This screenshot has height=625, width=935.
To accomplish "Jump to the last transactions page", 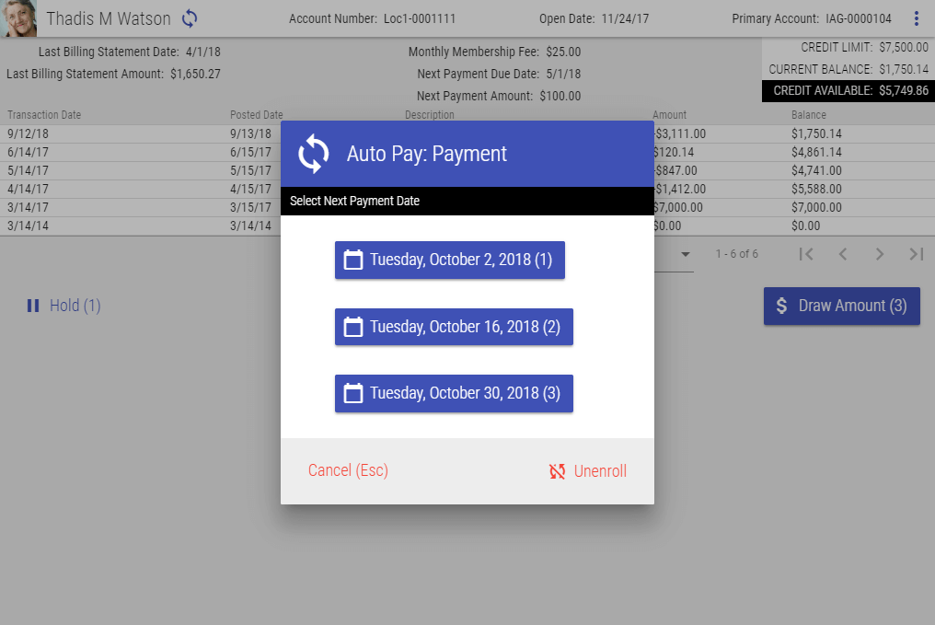I will [x=916, y=254].
